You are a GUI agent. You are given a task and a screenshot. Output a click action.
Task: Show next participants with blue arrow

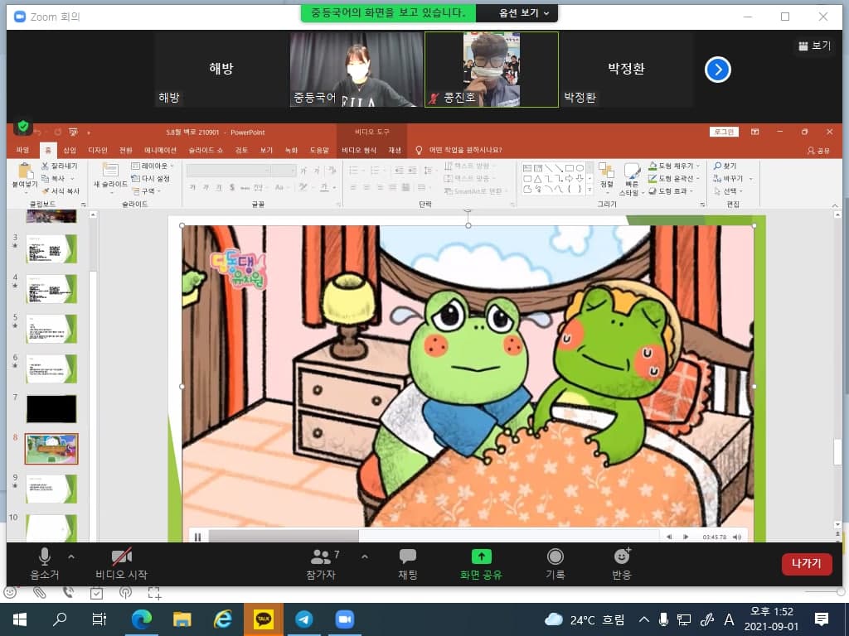[718, 70]
